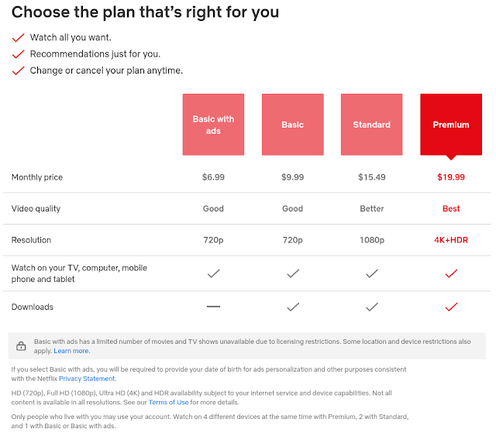Click the red device-support checkmark for Premium
Screen dimensions: 496x436
[x=451, y=273]
